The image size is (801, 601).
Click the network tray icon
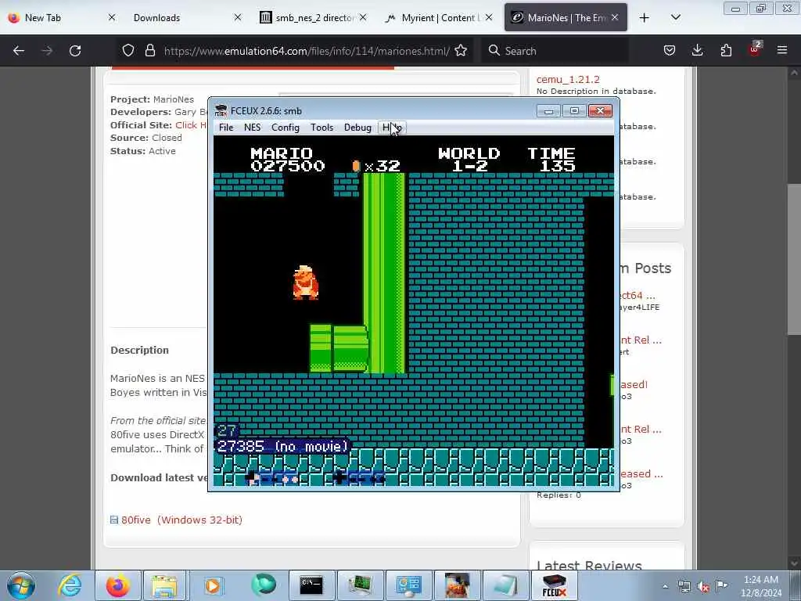coord(684,586)
